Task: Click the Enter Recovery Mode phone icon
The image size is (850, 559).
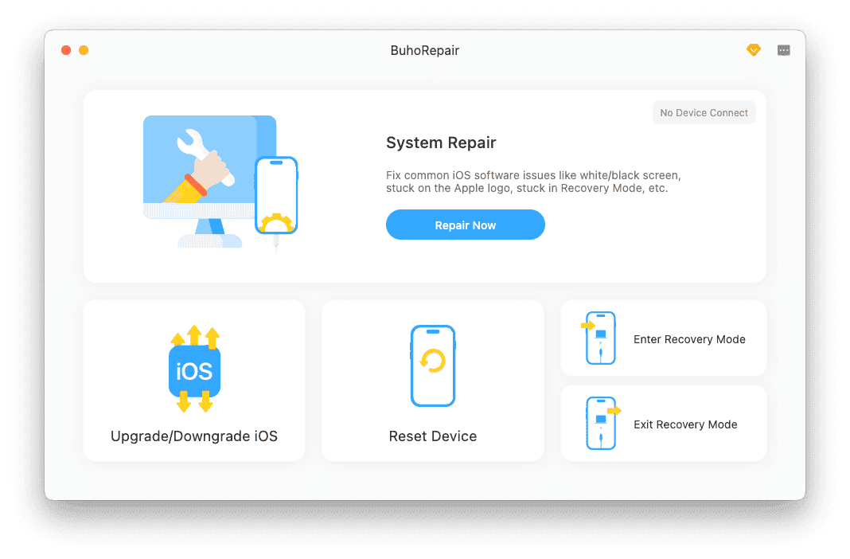Action: coord(599,338)
